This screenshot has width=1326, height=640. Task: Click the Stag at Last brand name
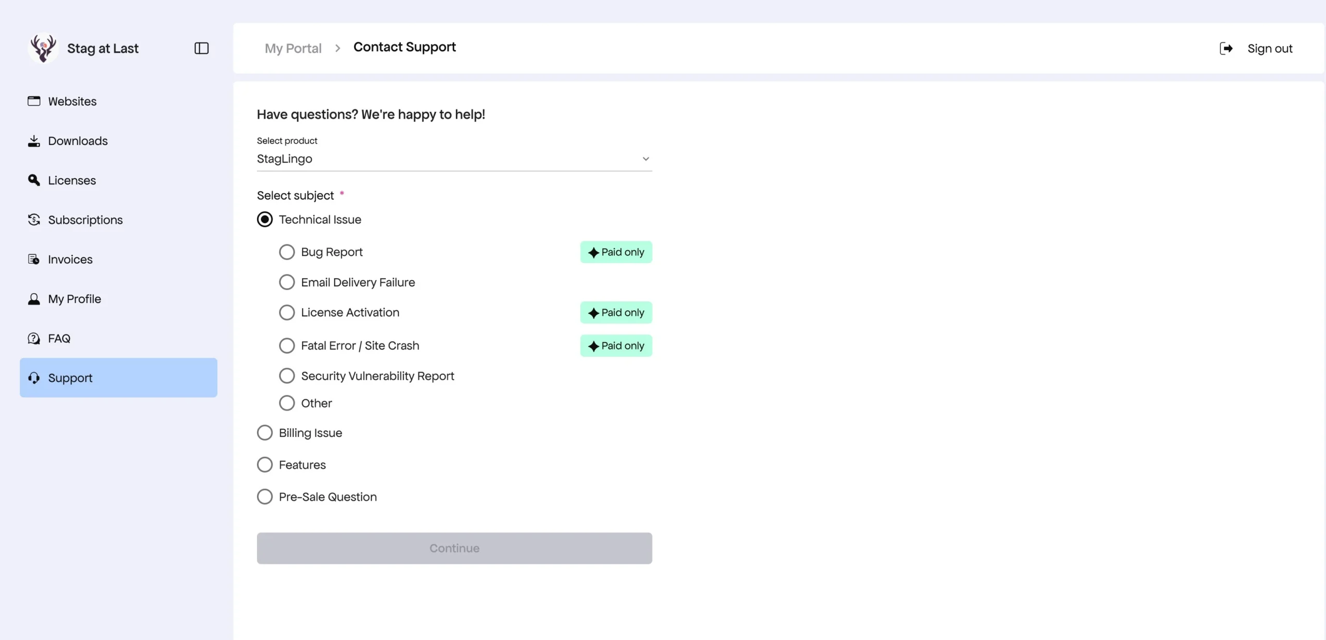coord(103,48)
